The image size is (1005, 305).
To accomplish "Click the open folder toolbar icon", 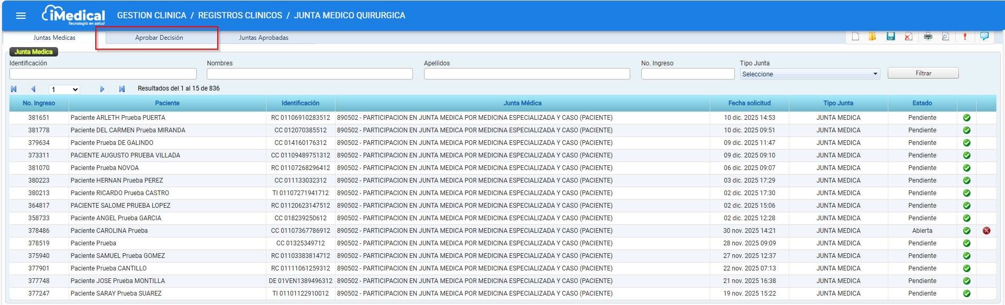I will point(872,36).
